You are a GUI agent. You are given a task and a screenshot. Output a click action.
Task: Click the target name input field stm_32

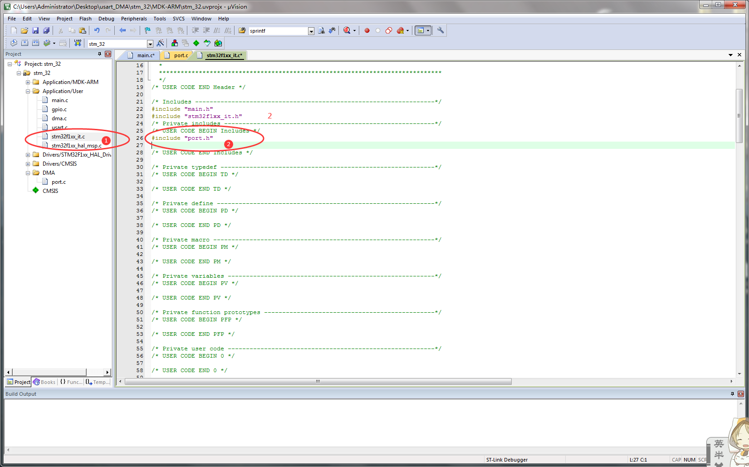(x=117, y=44)
